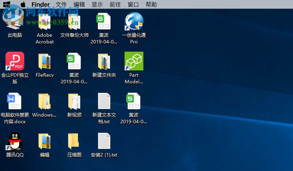Click the Windows logo in menu bar
The width and height of the screenshot is (293, 171).
(x=7, y=4)
